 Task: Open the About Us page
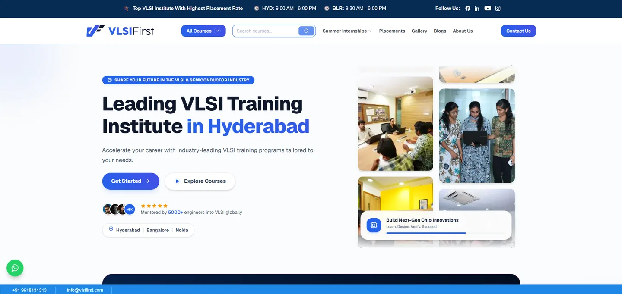point(463,31)
